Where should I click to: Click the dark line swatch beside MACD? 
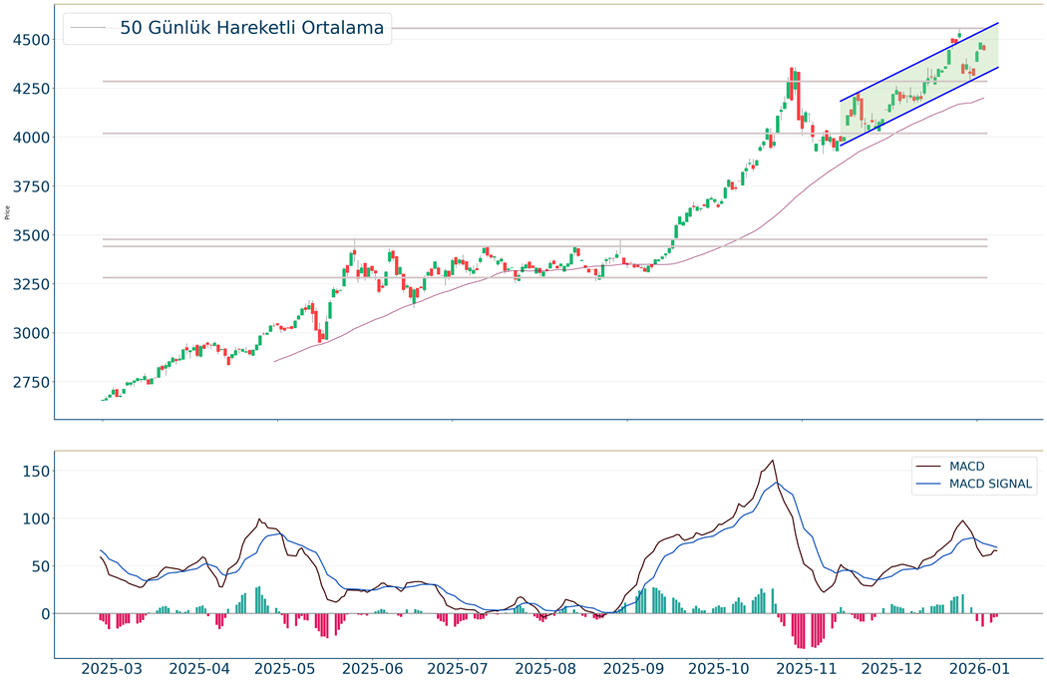point(928,466)
